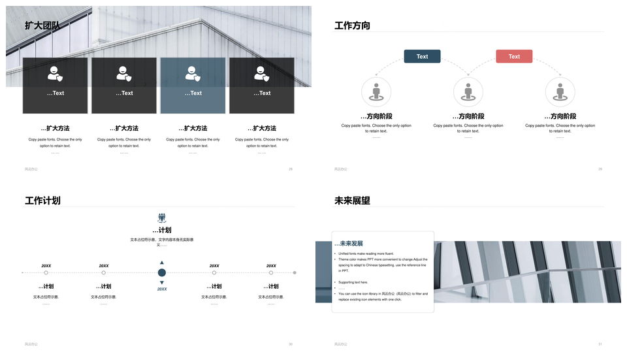Click the 扩大团队 slide title
This screenshot has height=358, width=627.
pos(42,25)
